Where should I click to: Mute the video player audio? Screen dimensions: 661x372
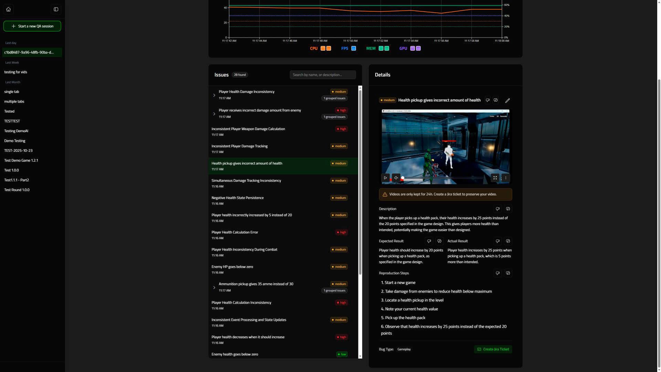click(x=396, y=178)
